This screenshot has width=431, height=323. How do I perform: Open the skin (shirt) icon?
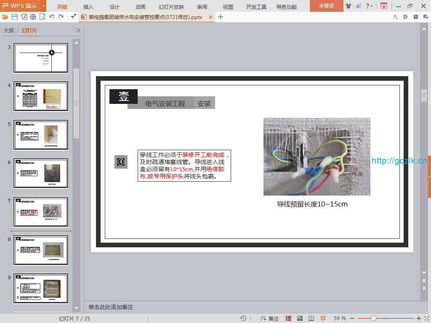[349, 6]
